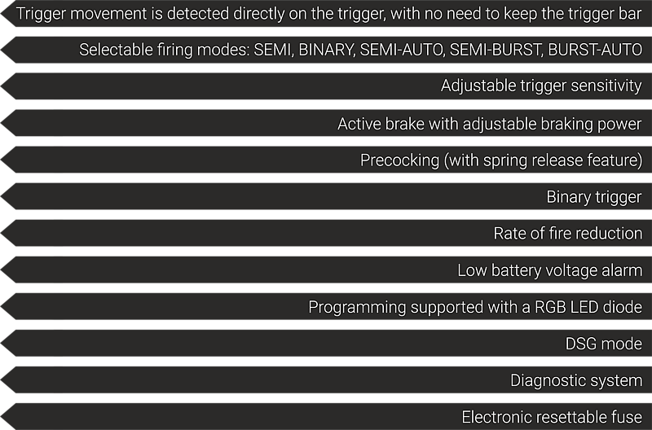Click the 'Diagnostic system' text
The image size is (652, 430).
pos(576,380)
